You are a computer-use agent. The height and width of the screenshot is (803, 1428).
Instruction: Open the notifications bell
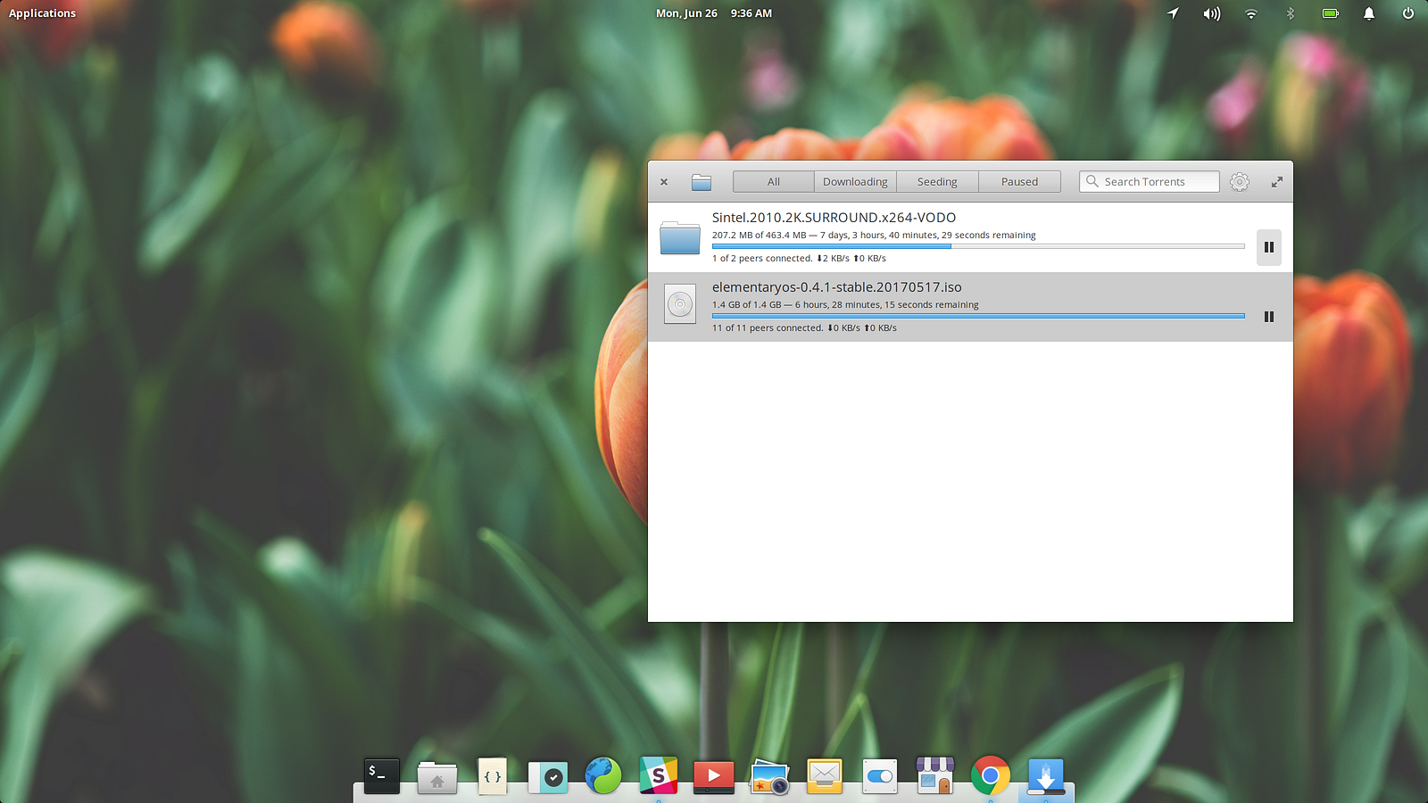[1369, 13]
